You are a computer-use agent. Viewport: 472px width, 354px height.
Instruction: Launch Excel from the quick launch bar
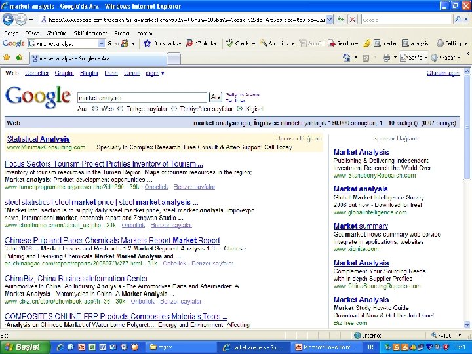pos(92,347)
